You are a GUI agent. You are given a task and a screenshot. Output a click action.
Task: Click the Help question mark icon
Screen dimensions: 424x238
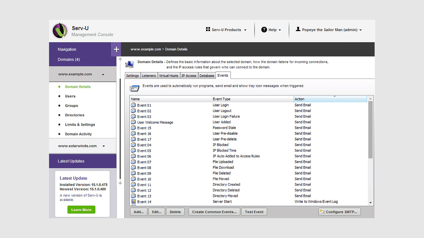tap(264, 30)
